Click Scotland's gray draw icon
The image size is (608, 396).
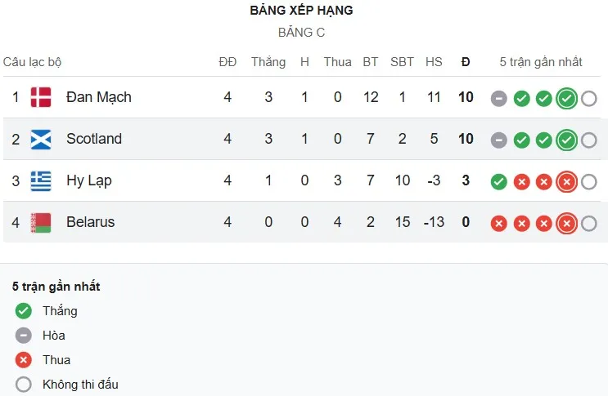(x=499, y=140)
